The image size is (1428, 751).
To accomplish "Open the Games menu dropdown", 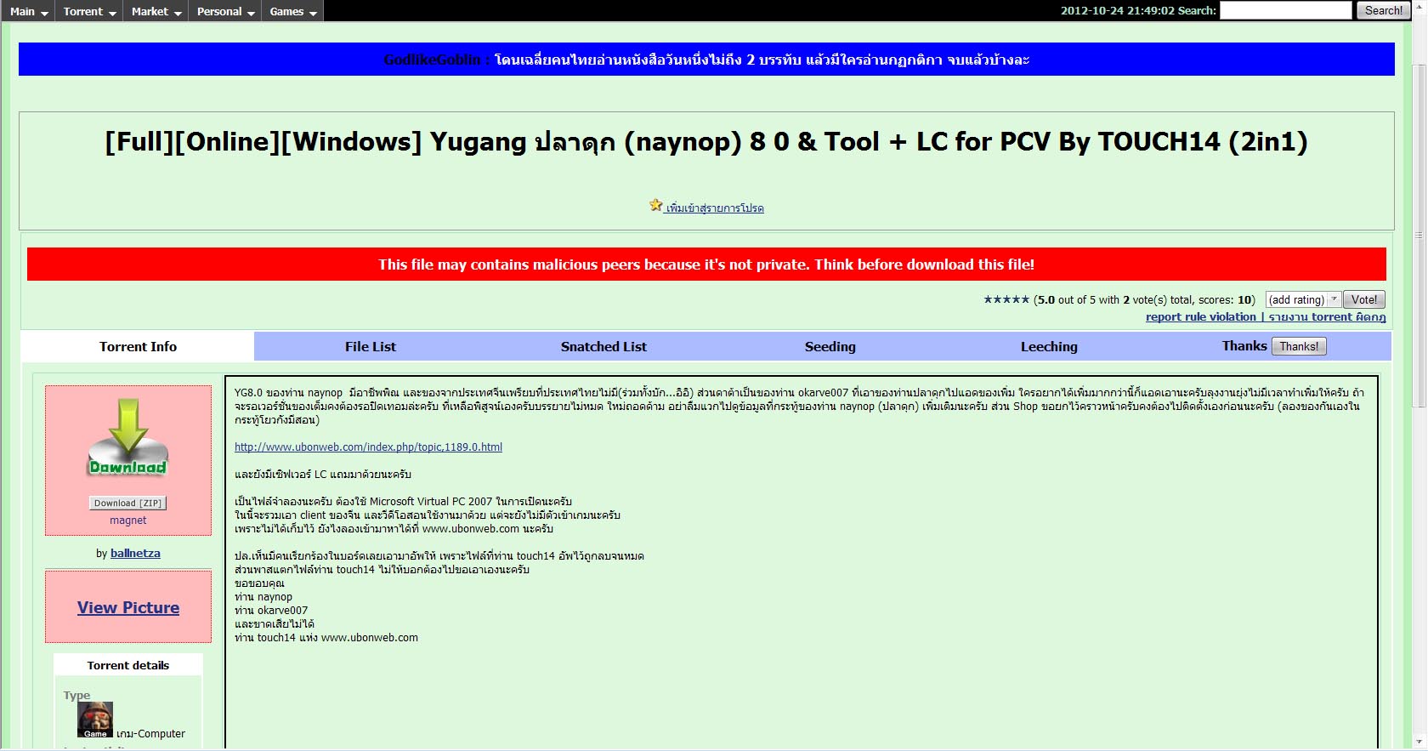I will click(293, 11).
